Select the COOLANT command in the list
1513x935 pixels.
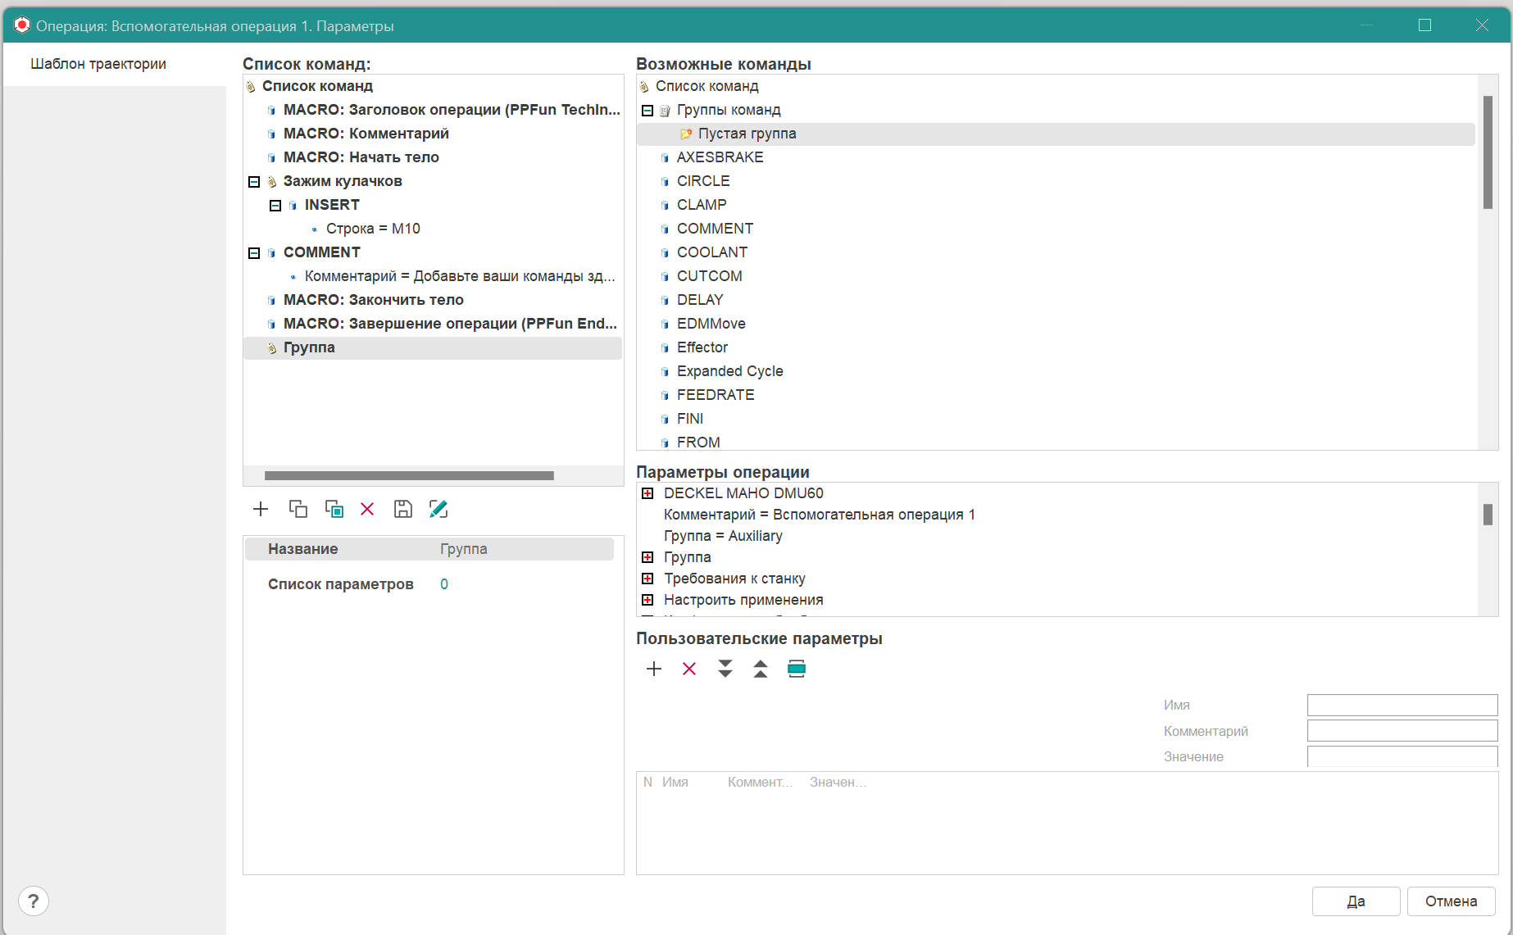click(x=711, y=252)
